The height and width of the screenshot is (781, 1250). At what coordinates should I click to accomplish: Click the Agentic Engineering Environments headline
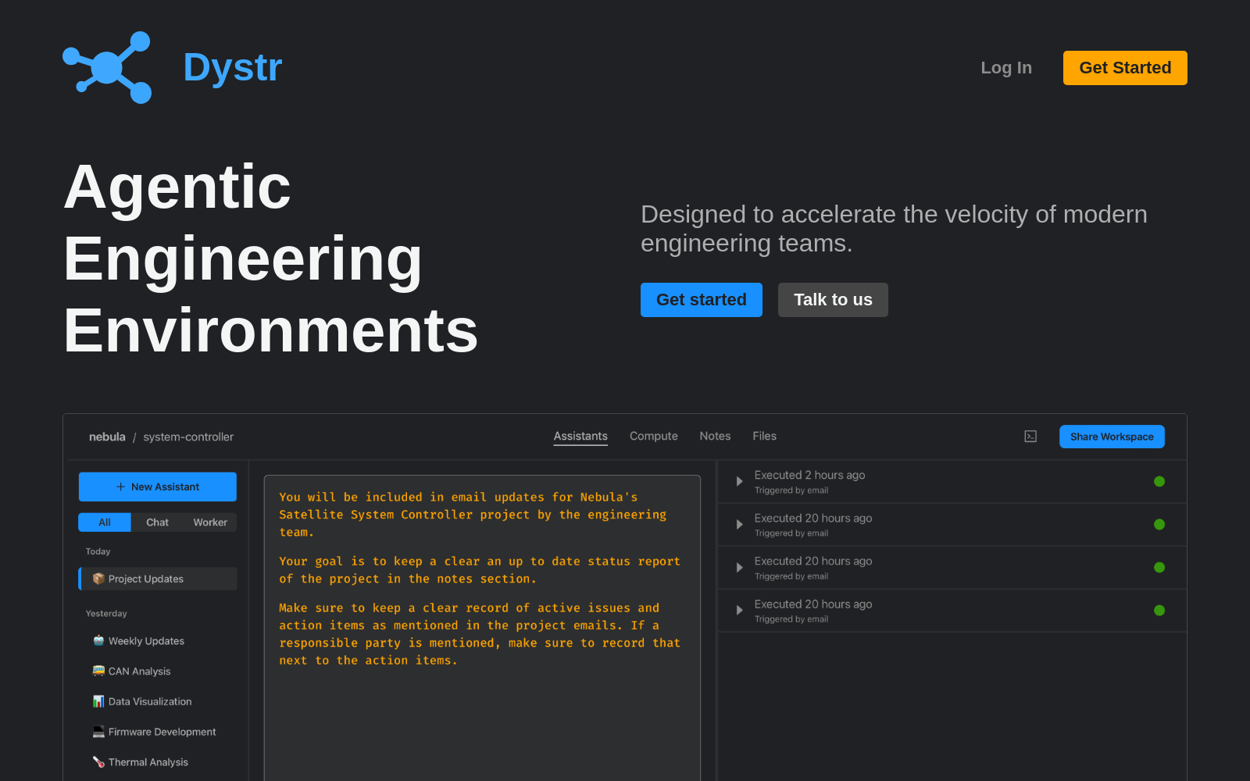tap(270, 259)
